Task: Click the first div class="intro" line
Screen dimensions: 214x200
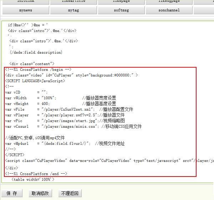Action: tap(42, 31)
